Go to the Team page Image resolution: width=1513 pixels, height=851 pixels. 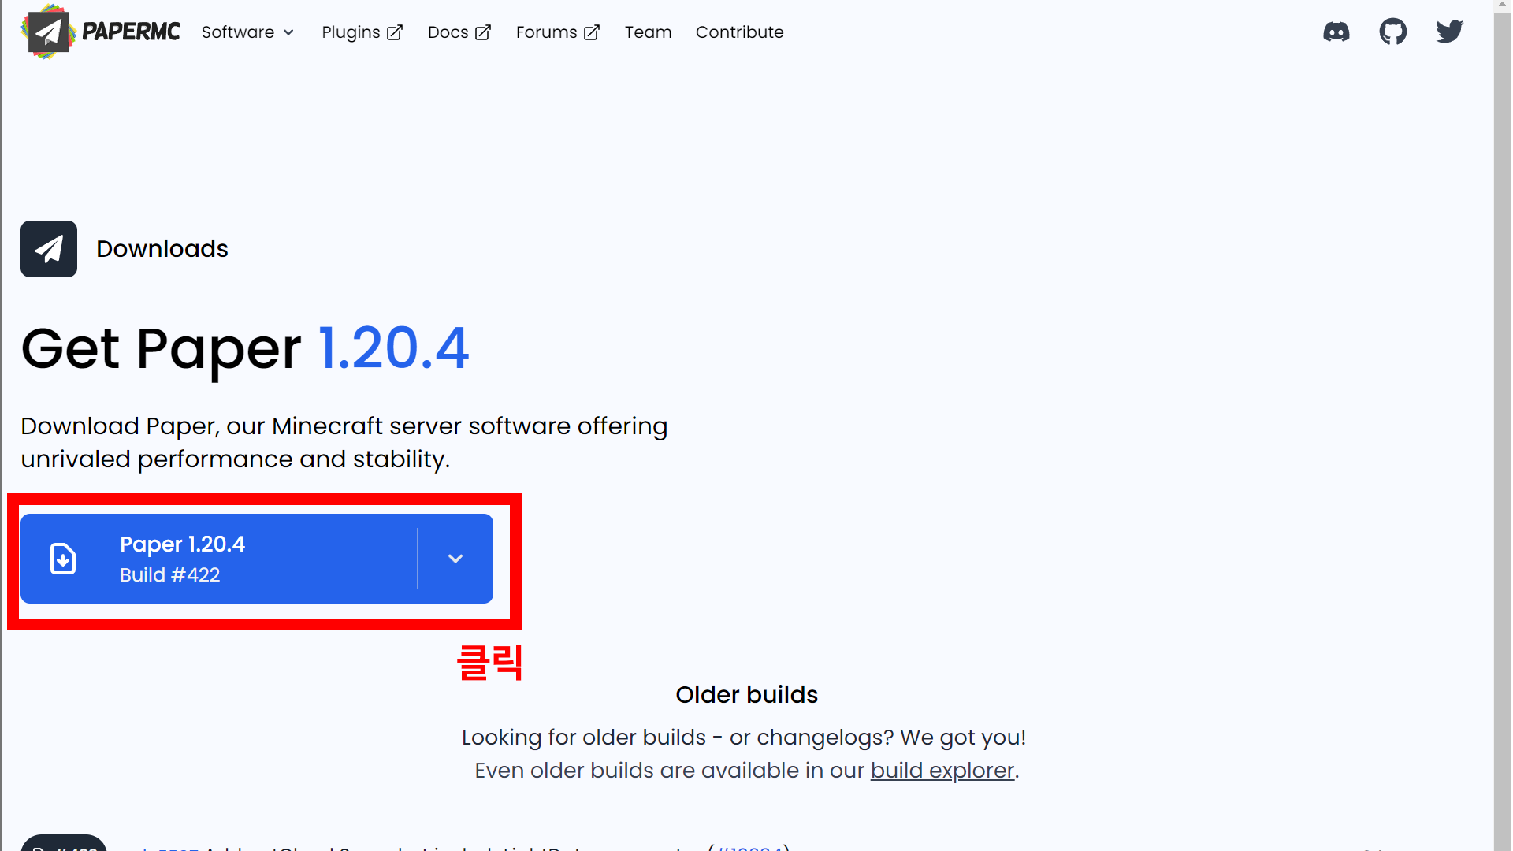click(648, 32)
